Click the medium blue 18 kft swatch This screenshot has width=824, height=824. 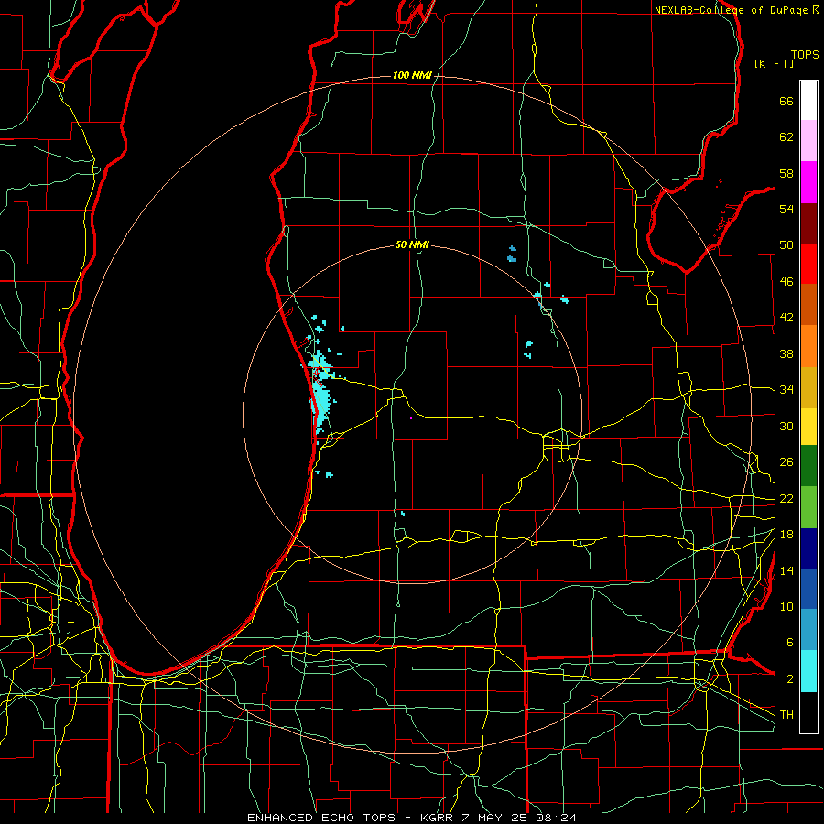(x=808, y=590)
